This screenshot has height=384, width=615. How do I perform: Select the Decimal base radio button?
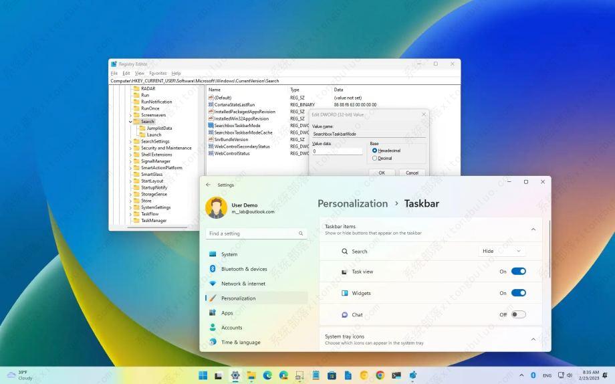[x=375, y=159]
